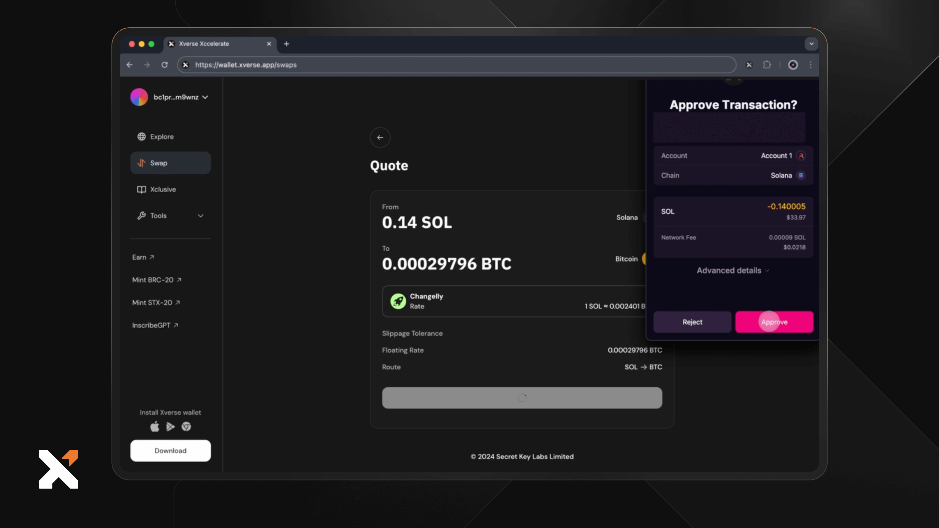The width and height of the screenshot is (939, 528).
Task: Click the Chrome web store icon
Action: click(x=186, y=426)
